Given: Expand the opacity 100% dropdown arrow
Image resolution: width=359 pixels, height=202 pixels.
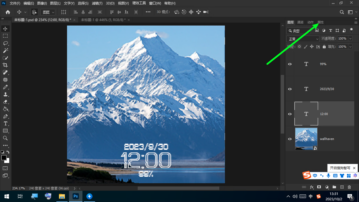Looking at the screenshot, I should click(350, 39).
